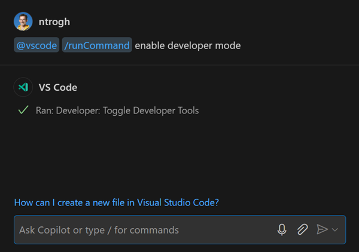Screen dimensions: 359x252
Task: Click the VS Code participant name label
Action: pyautogui.click(x=58, y=87)
